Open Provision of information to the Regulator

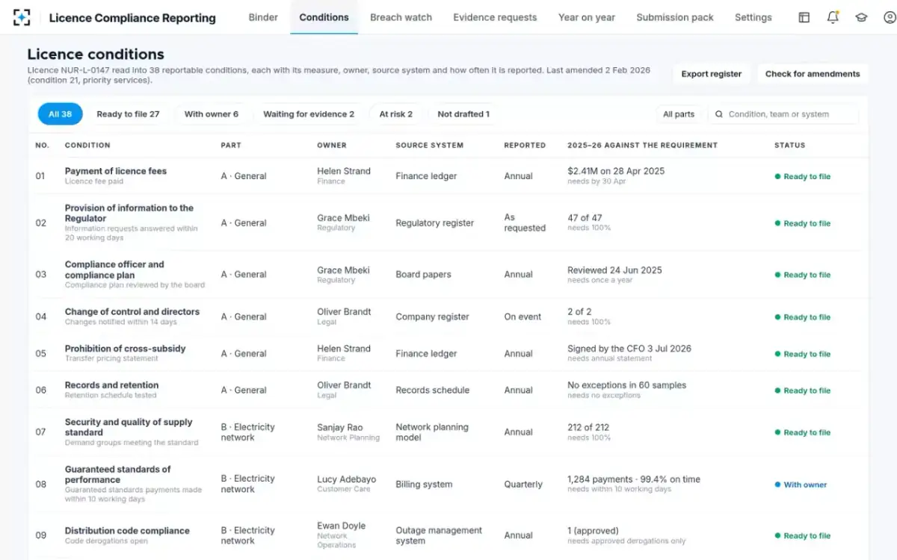129,213
